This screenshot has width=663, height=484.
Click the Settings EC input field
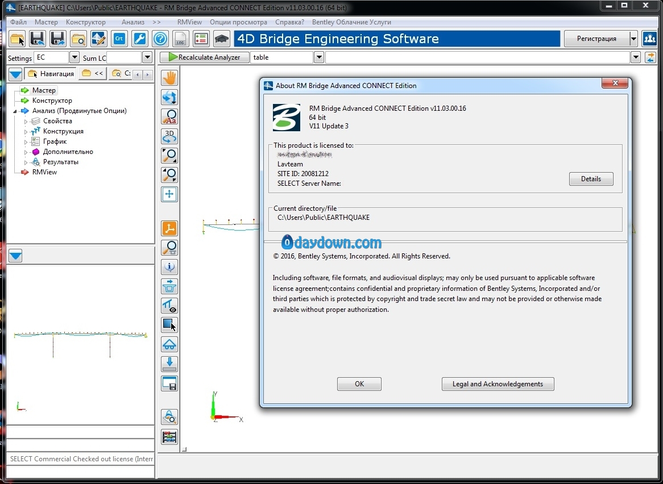point(52,57)
